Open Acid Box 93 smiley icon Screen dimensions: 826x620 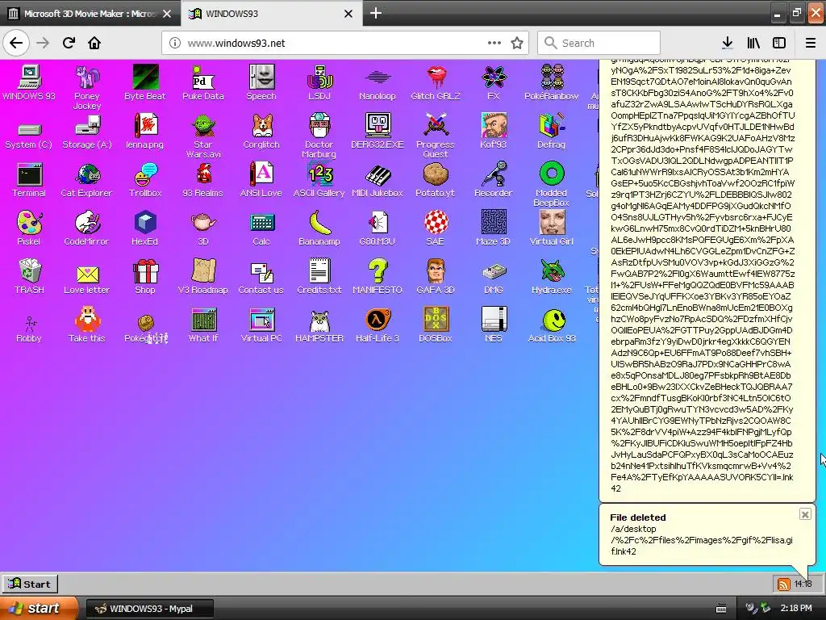(x=552, y=320)
